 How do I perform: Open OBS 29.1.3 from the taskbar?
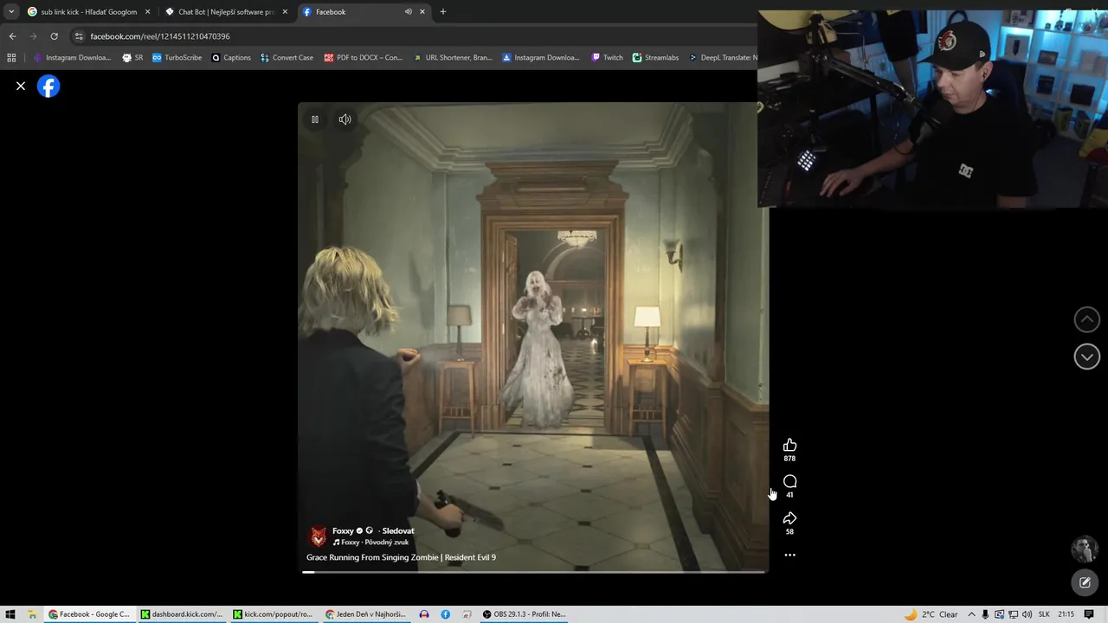(x=524, y=614)
